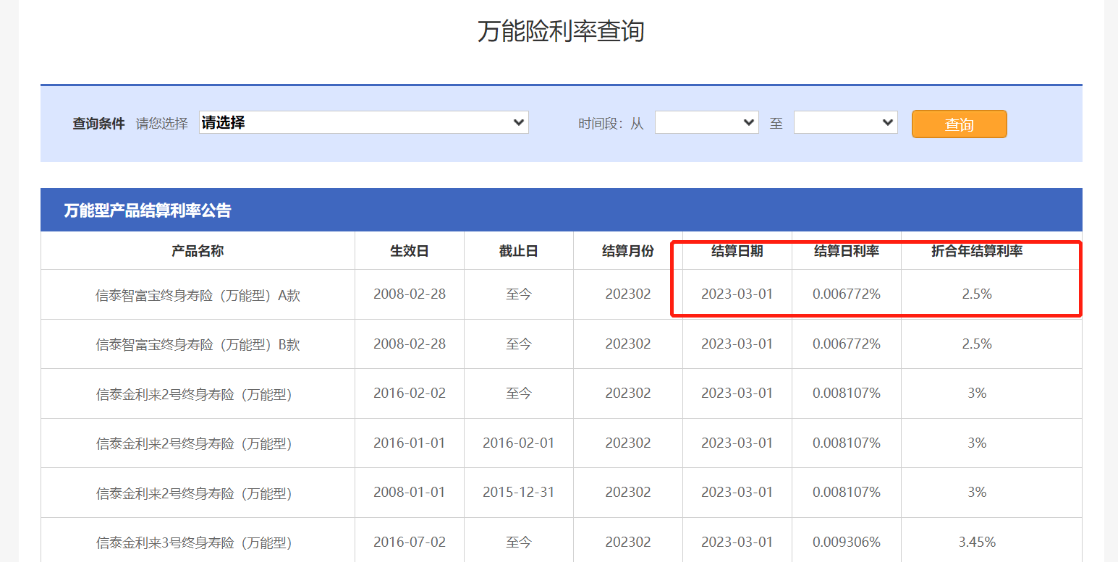This screenshot has height=562, width=1118.
Task: Click the orange 查询 button
Action: pyautogui.click(x=959, y=124)
